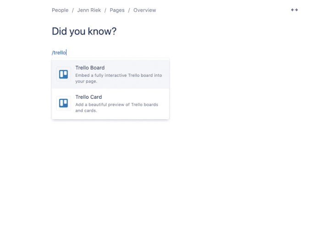Navigate to the Overview breadcrumb

[x=145, y=10]
